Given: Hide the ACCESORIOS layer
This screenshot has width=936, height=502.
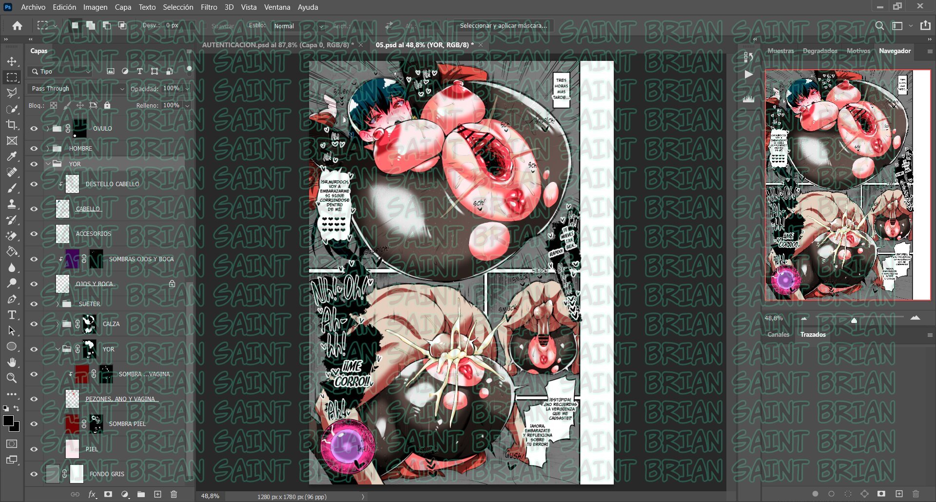Looking at the screenshot, I should 34,234.
